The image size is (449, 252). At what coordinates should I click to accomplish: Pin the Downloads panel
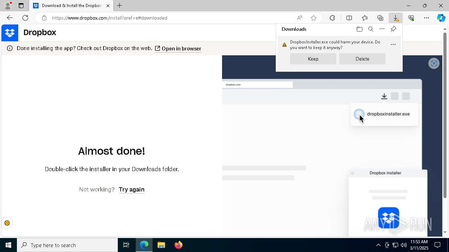tap(394, 29)
